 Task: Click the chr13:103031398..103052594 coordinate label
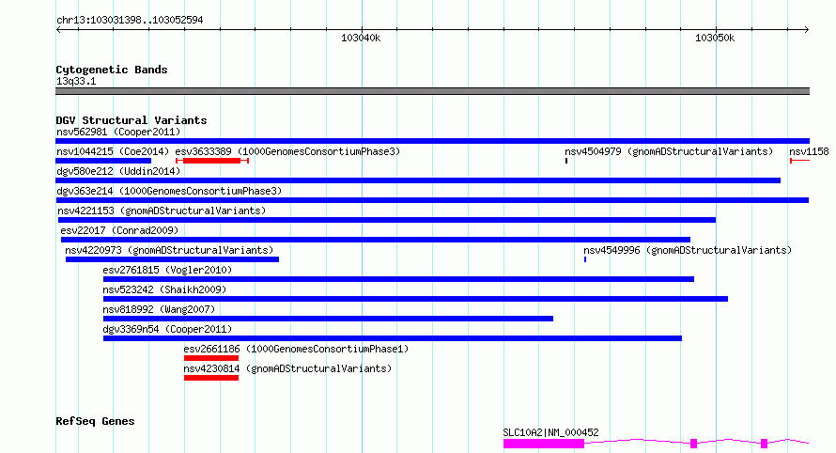coord(130,20)
